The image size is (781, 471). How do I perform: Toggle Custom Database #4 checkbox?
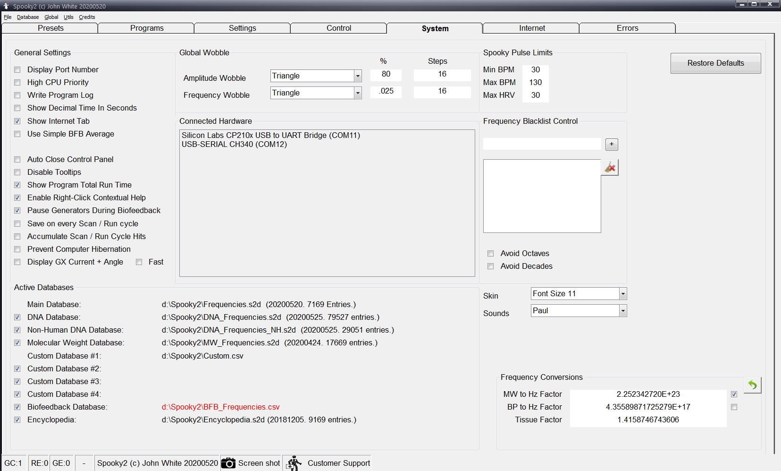17,394
